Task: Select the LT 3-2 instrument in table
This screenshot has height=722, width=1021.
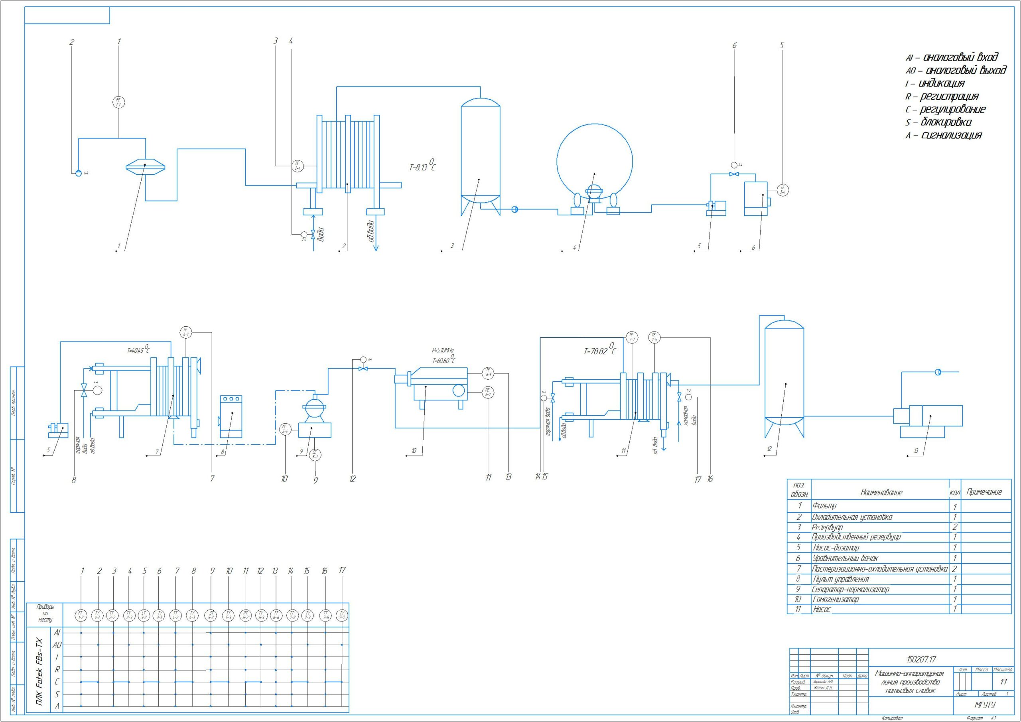Action: (x=144, y=615)
